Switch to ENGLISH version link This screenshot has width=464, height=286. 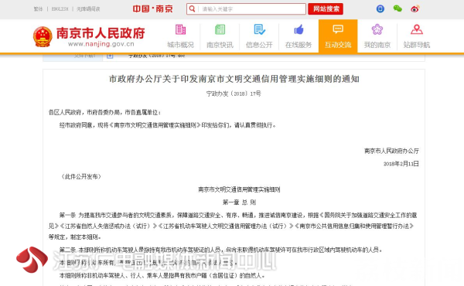(x=60, y=9)
